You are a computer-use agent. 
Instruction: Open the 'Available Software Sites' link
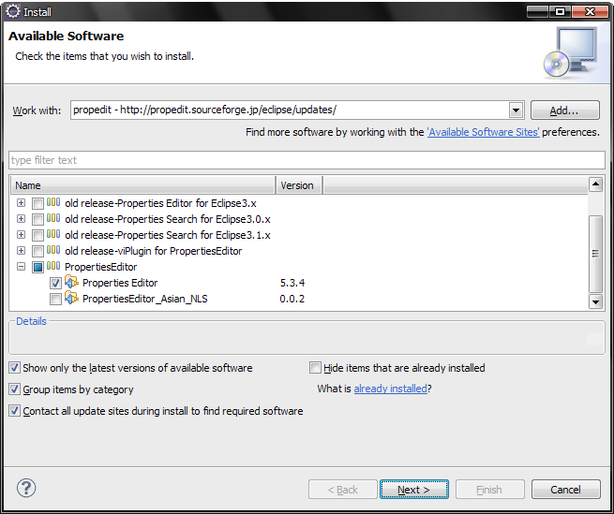(483, 132)
